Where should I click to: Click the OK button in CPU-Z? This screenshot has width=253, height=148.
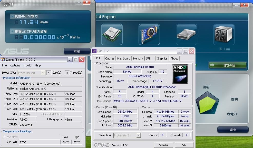(184, 145)
